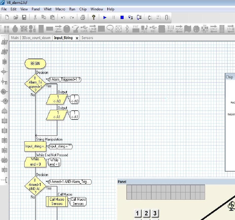Cut selection with the scissors icon
This screenshot has width=235, height=220.
35,18
